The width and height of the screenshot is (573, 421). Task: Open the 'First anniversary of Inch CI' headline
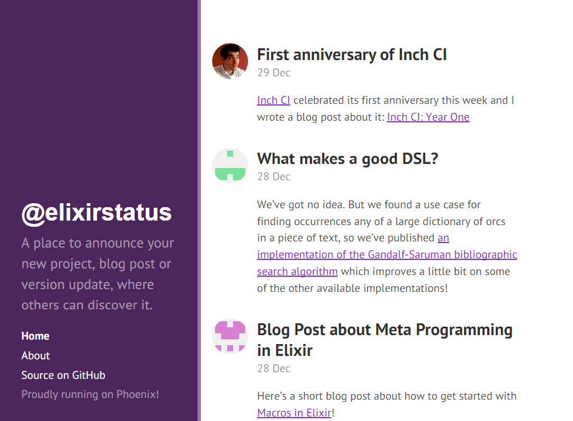pos(352,55)
